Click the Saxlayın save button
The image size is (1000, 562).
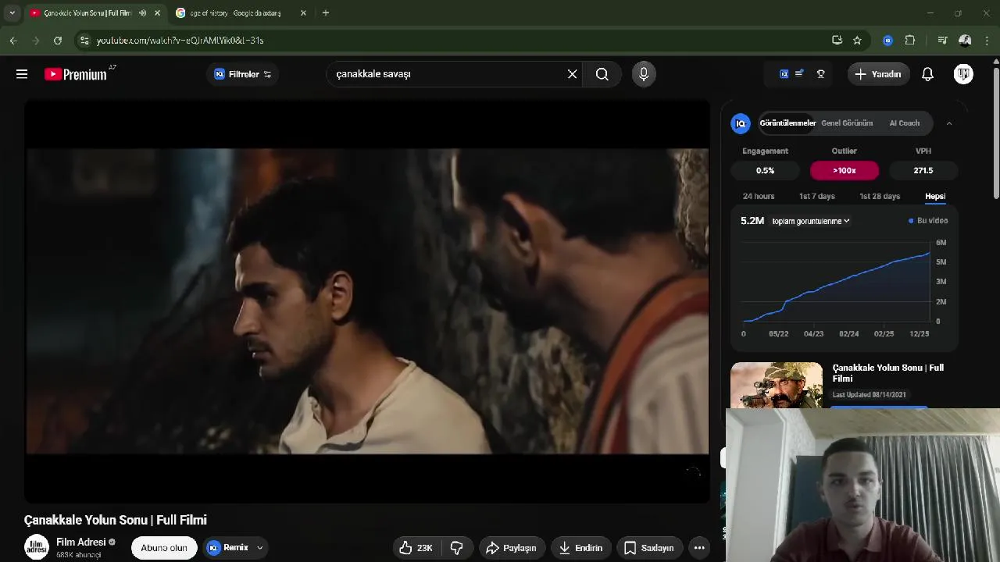pyautogui.click(x=649, y=548)
